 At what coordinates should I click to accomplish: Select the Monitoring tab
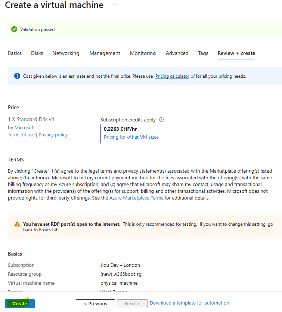point(143,53)
